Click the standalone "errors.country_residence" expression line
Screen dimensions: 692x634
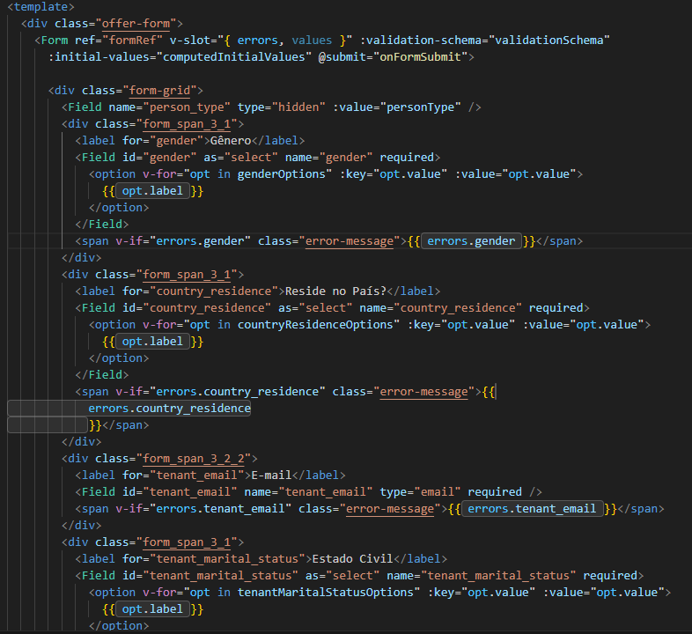tap(169, 409)
